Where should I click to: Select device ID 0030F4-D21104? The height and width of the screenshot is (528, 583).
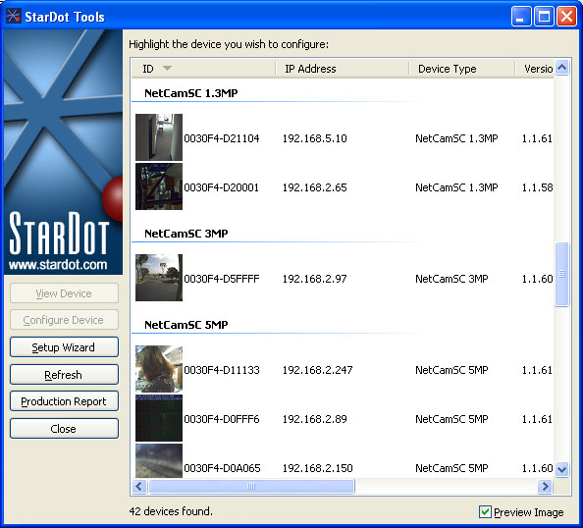[x=222, y=138]
